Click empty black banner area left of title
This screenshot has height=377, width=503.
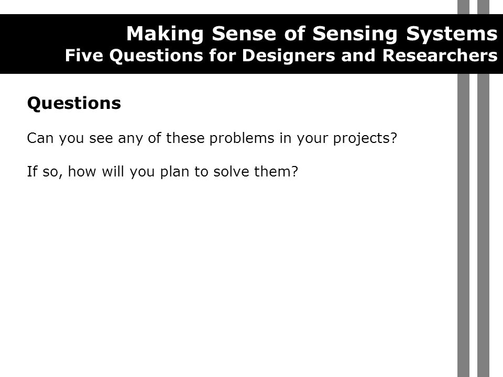click(32, 44)
